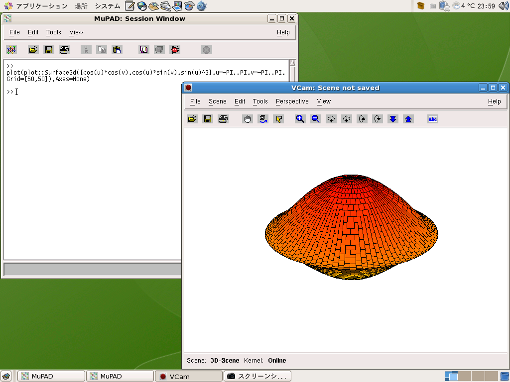This screenshot has height=382, width=510.
Task: Open the Help menu in VCam
Action: click(494, 101)
